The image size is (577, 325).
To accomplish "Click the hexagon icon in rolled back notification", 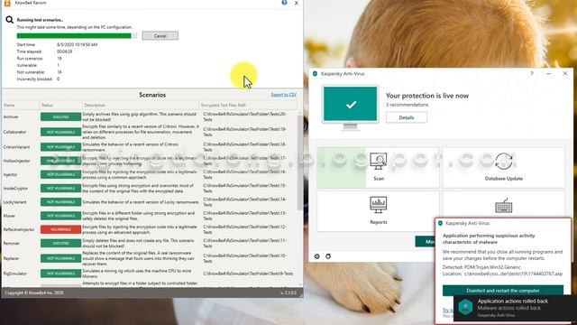I will point(465,307).
